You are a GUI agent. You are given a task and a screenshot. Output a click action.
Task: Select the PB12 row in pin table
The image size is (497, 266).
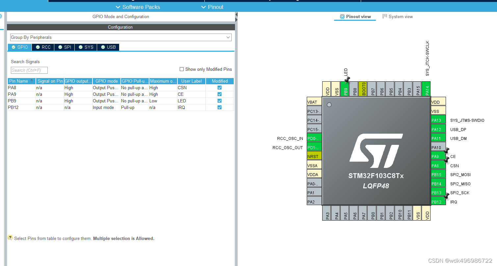click(120, 107)
